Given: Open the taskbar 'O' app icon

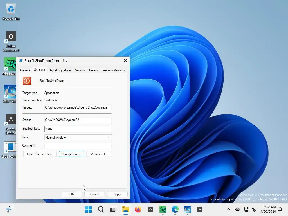Looking at the screenshot, I should click(150, 209).
